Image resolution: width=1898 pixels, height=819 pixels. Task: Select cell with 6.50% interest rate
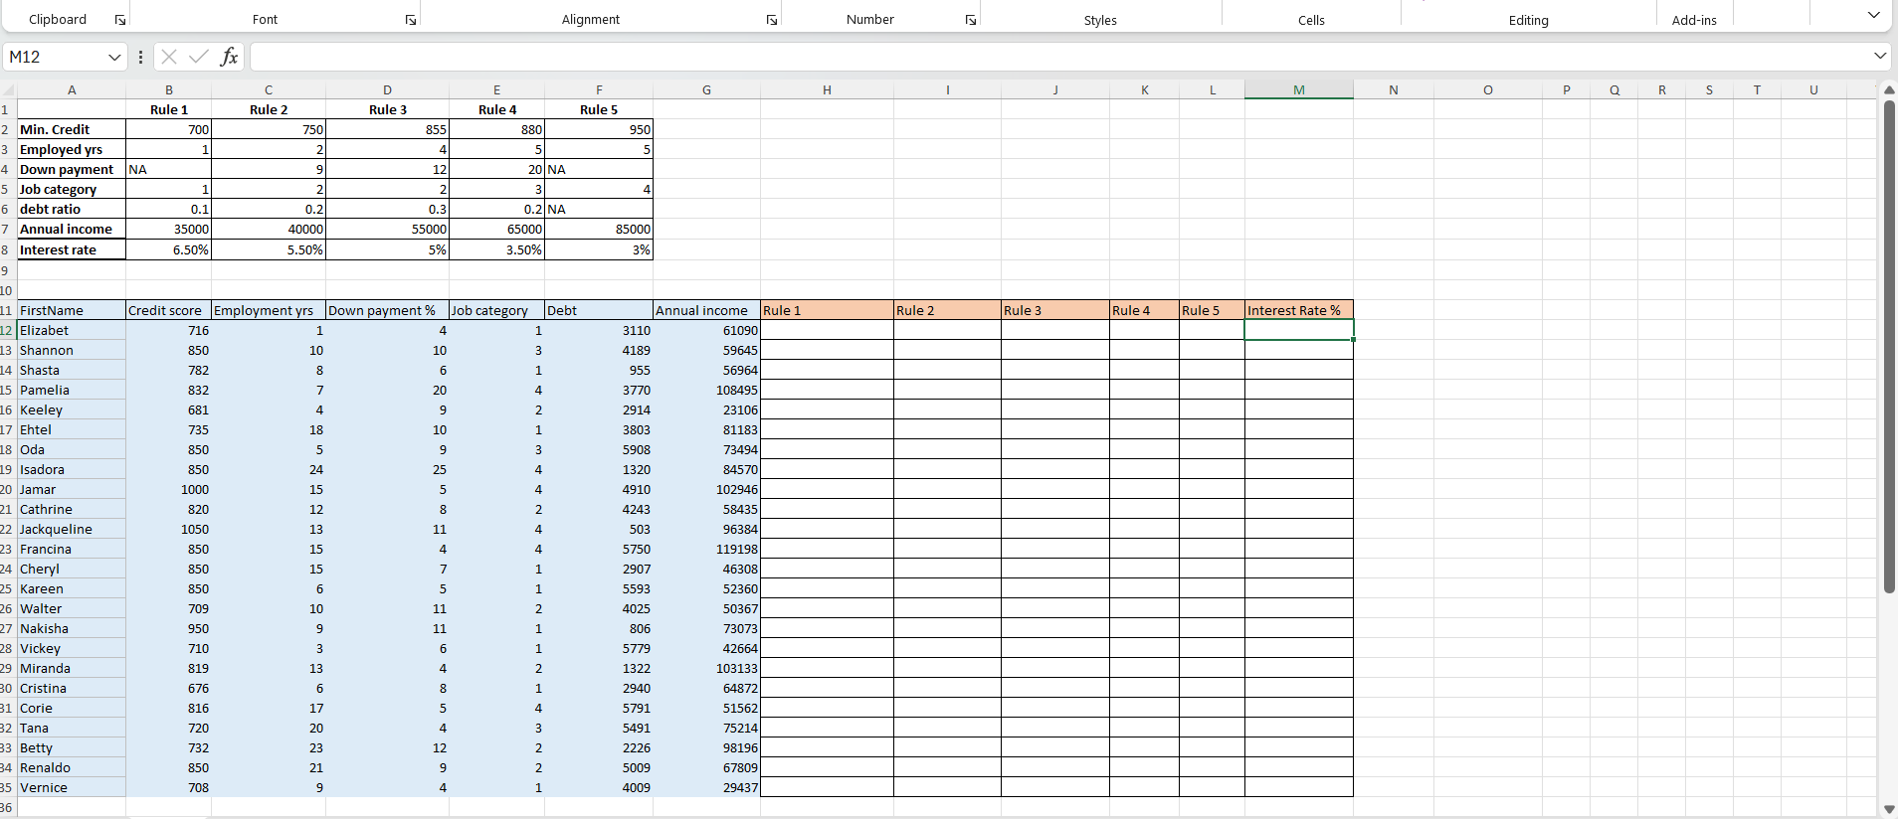[169, 249]
